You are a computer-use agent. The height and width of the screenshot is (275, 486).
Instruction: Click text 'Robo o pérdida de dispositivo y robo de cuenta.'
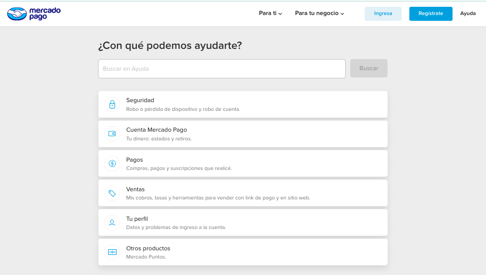(183, 109)
